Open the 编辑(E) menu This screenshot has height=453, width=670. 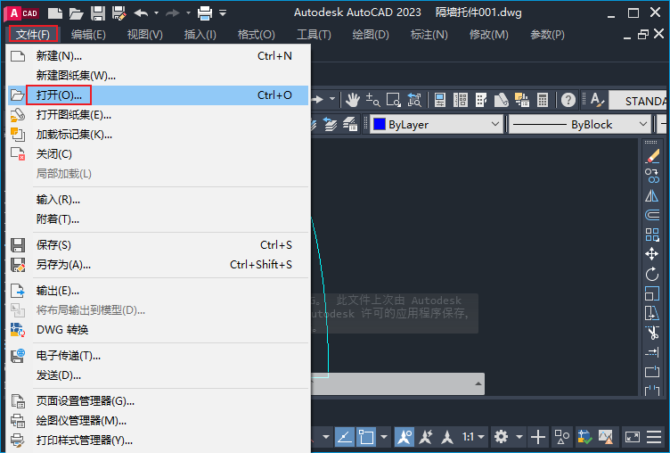[x=88, y=34]
